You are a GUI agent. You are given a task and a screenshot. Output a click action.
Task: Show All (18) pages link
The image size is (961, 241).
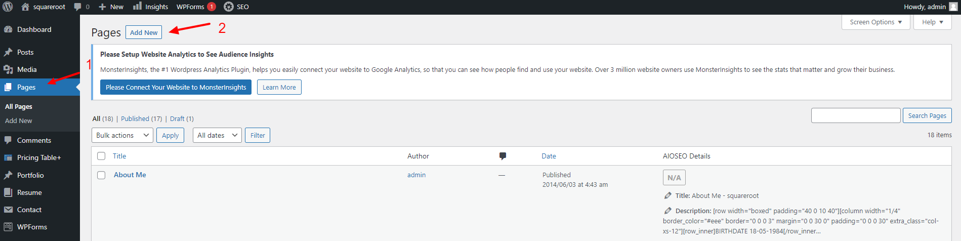coord(103,118)
